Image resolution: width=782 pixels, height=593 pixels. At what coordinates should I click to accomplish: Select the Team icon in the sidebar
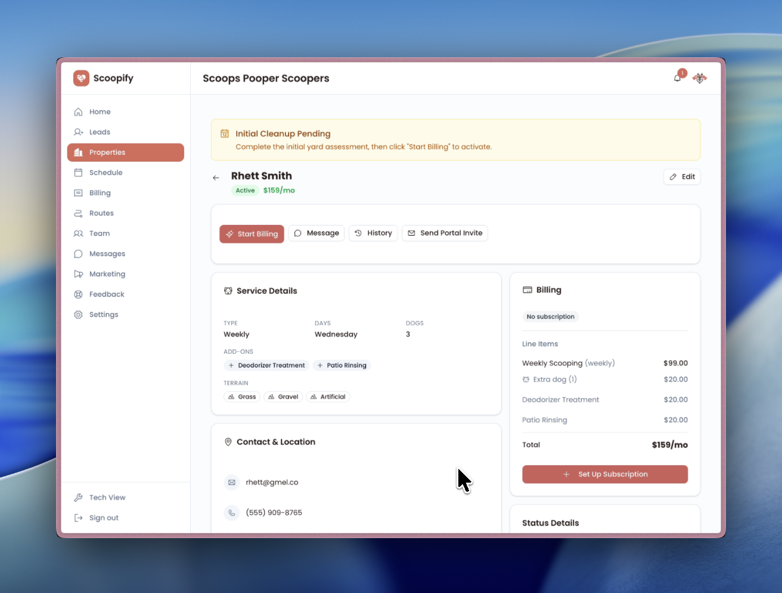click(x=79, y=233)
